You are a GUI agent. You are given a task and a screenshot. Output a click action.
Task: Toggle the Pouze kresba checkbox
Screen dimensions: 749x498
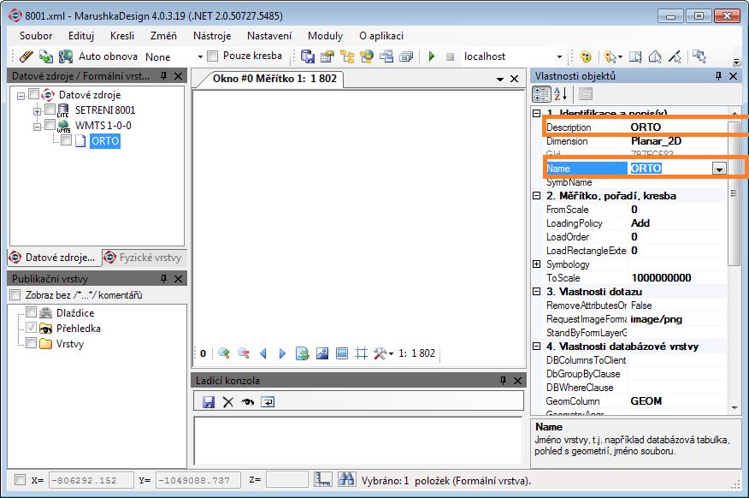(213, 56)
